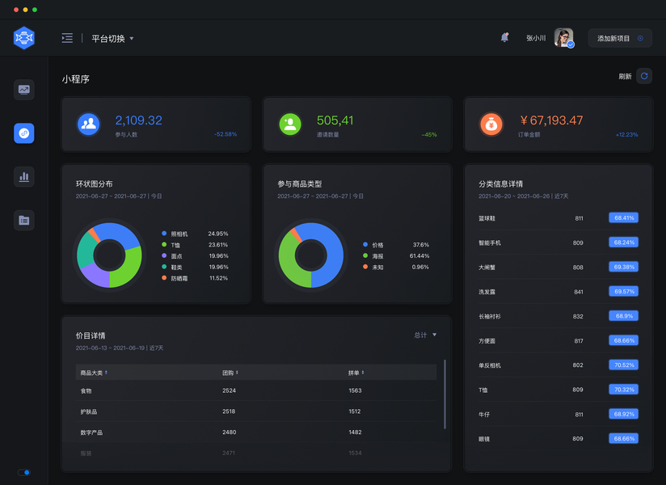Click the blue 参与人数 users icon

(88, 124)
